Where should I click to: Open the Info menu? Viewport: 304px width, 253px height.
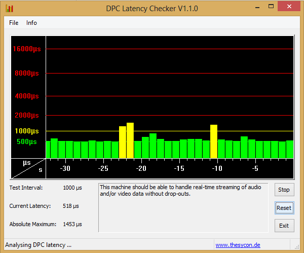click(31, 23)
